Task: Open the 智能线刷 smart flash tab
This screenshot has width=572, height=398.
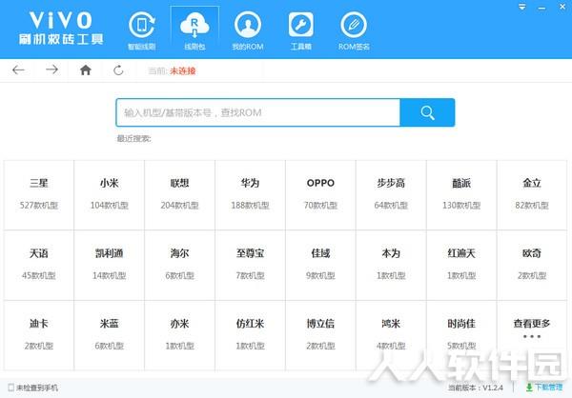Action: pyautogui.click(x=141, y=30)
